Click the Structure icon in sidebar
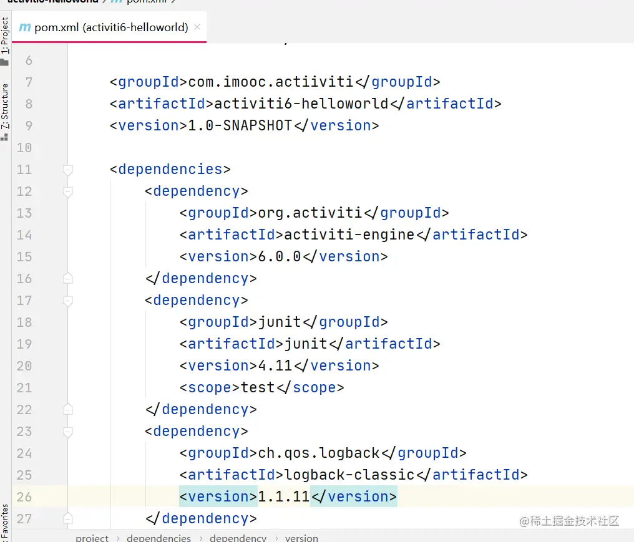 pos(4,137)
